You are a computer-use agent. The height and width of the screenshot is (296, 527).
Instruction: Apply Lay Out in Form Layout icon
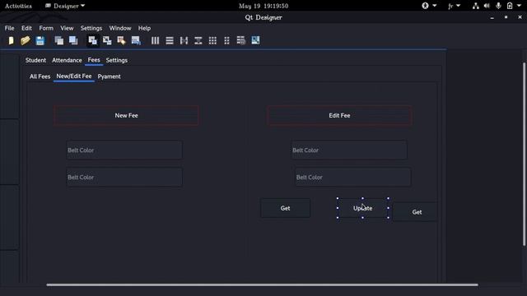pyautogui.click(x=227, y=40)
